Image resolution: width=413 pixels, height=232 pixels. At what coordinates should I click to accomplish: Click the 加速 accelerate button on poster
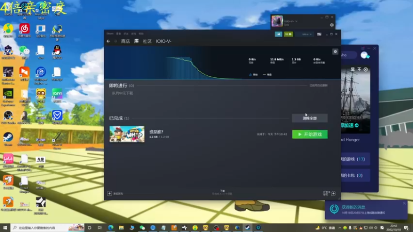click(350, 125)
